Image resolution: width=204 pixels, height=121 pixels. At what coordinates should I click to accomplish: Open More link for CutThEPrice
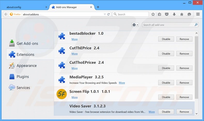(x=75, y=54)
